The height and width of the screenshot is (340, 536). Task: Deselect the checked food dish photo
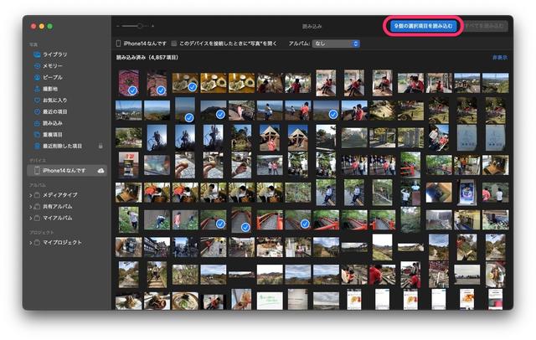click(185, 83)
